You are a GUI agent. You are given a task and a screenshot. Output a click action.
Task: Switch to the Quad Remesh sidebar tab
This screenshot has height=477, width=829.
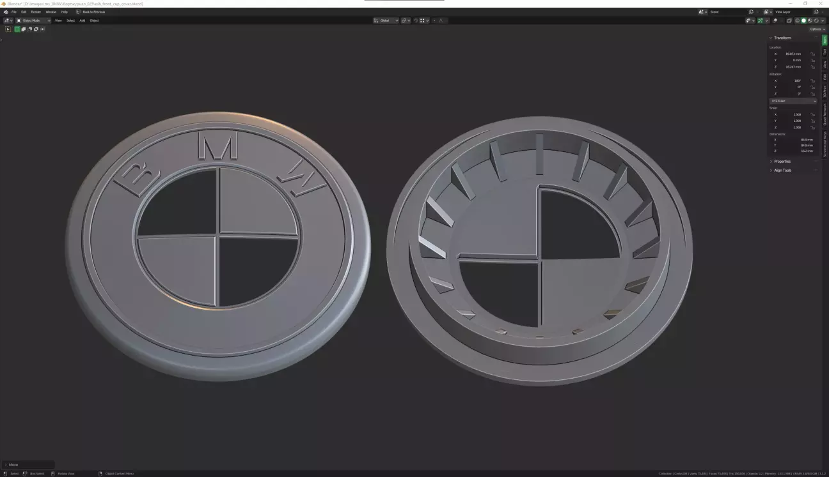click(x=825, y=115)
